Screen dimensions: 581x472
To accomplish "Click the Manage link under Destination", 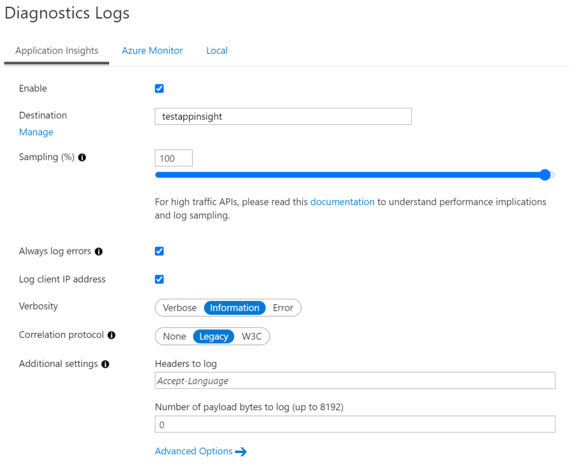I will (x=36, y=132).
